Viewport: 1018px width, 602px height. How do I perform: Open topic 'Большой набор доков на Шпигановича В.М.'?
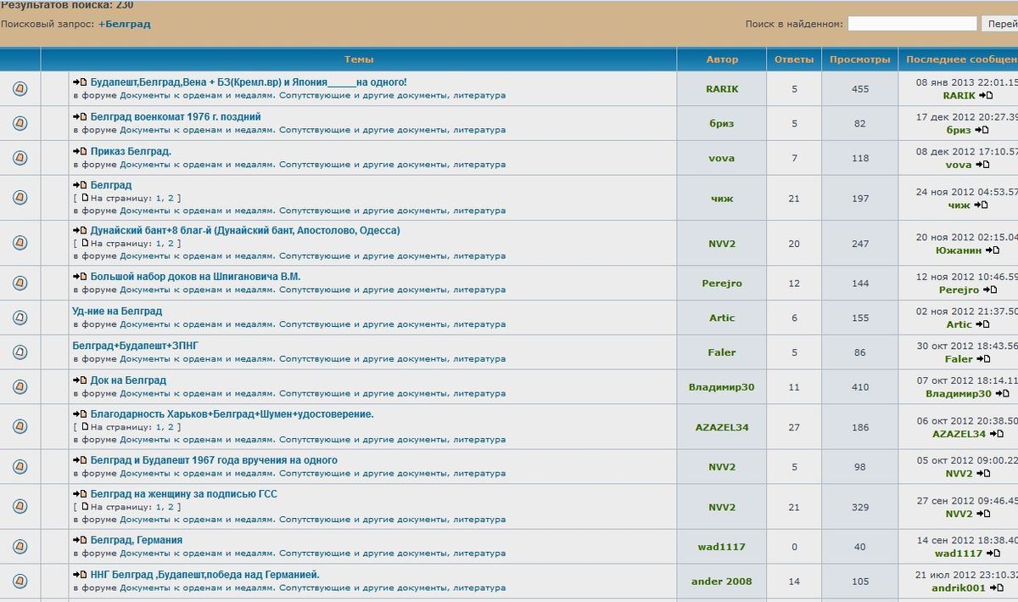[195, 277]
